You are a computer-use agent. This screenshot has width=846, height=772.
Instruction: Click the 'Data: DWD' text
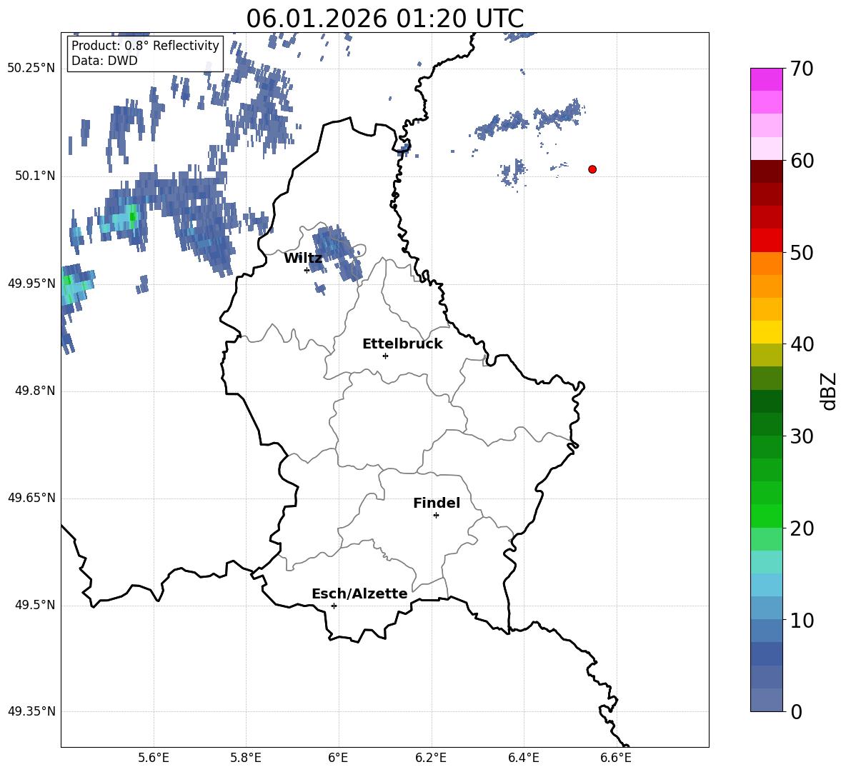pyautogui.click(x=104, y=61)
